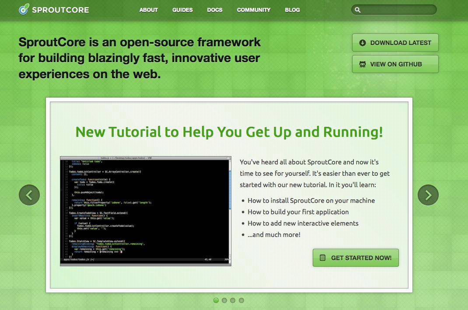The height and width of the screenshot is (310, 468).
Task: Click the clipboard icon on Get Started
Action: coord(323,258)
